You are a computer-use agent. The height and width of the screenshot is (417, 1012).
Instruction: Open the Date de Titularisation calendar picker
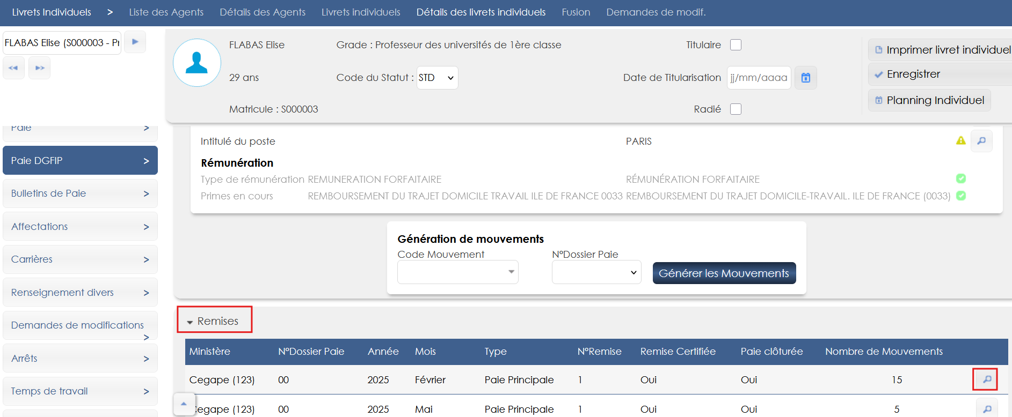(x=805, y=78)
